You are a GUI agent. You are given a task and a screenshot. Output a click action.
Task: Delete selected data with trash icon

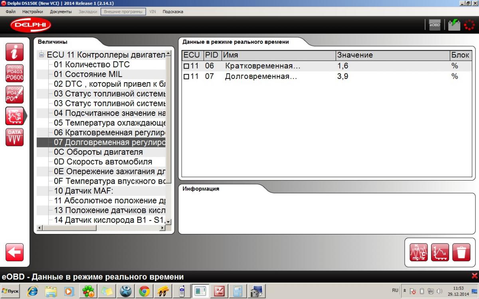click(x=461, y=252)
